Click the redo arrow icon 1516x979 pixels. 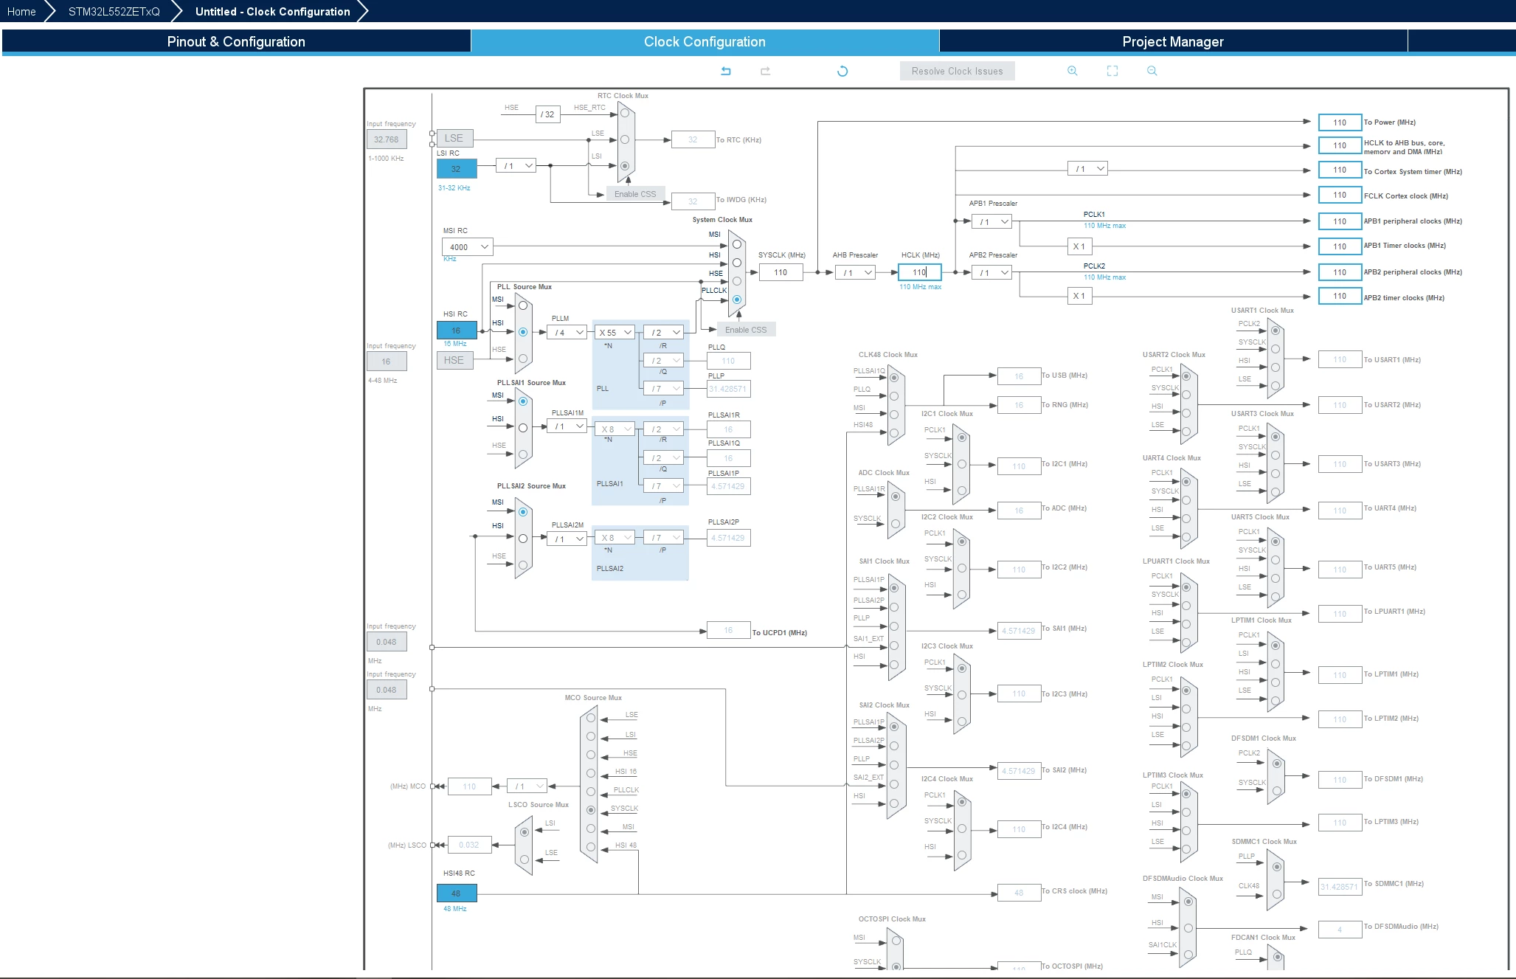(766, 71)
